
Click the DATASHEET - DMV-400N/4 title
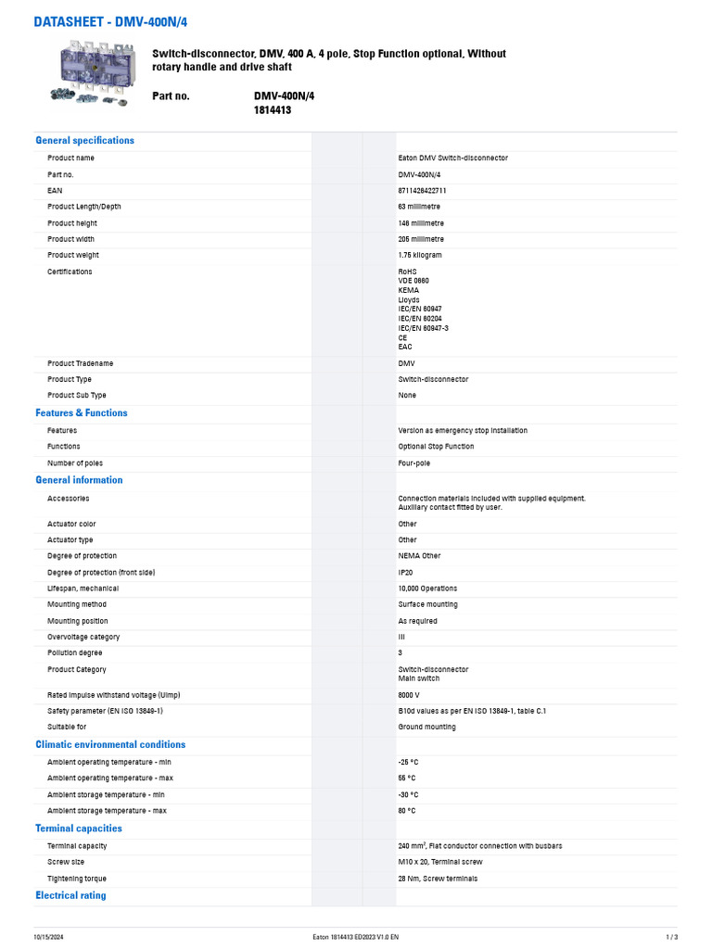pyautogui.click(x=116, y=21)
